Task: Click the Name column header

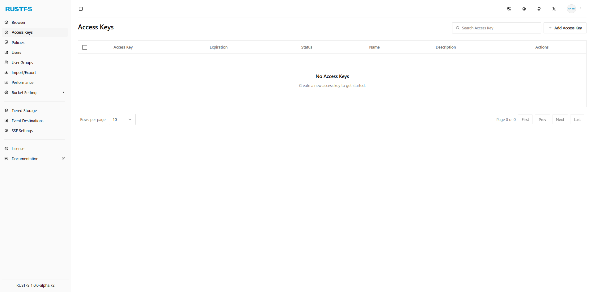Action: [x=374, y=47]
